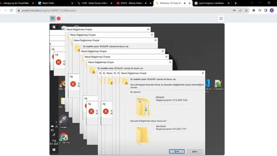Viewport: 277px width, 156px height.
Task: Click the share page icon
Action: point(240,10)
